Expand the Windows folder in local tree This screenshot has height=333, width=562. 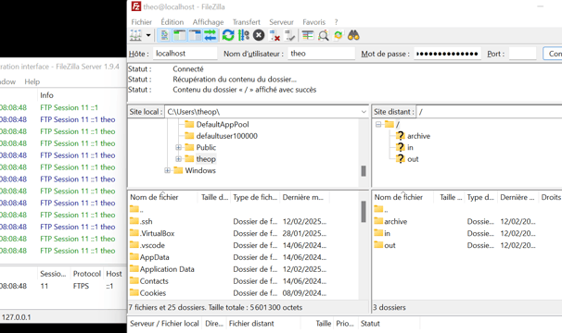167,170
